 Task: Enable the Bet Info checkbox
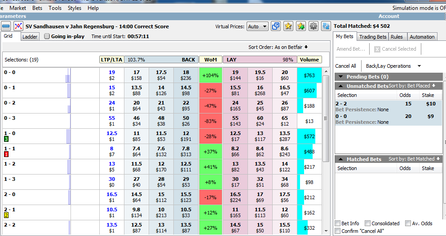click(x=338, y=223)
